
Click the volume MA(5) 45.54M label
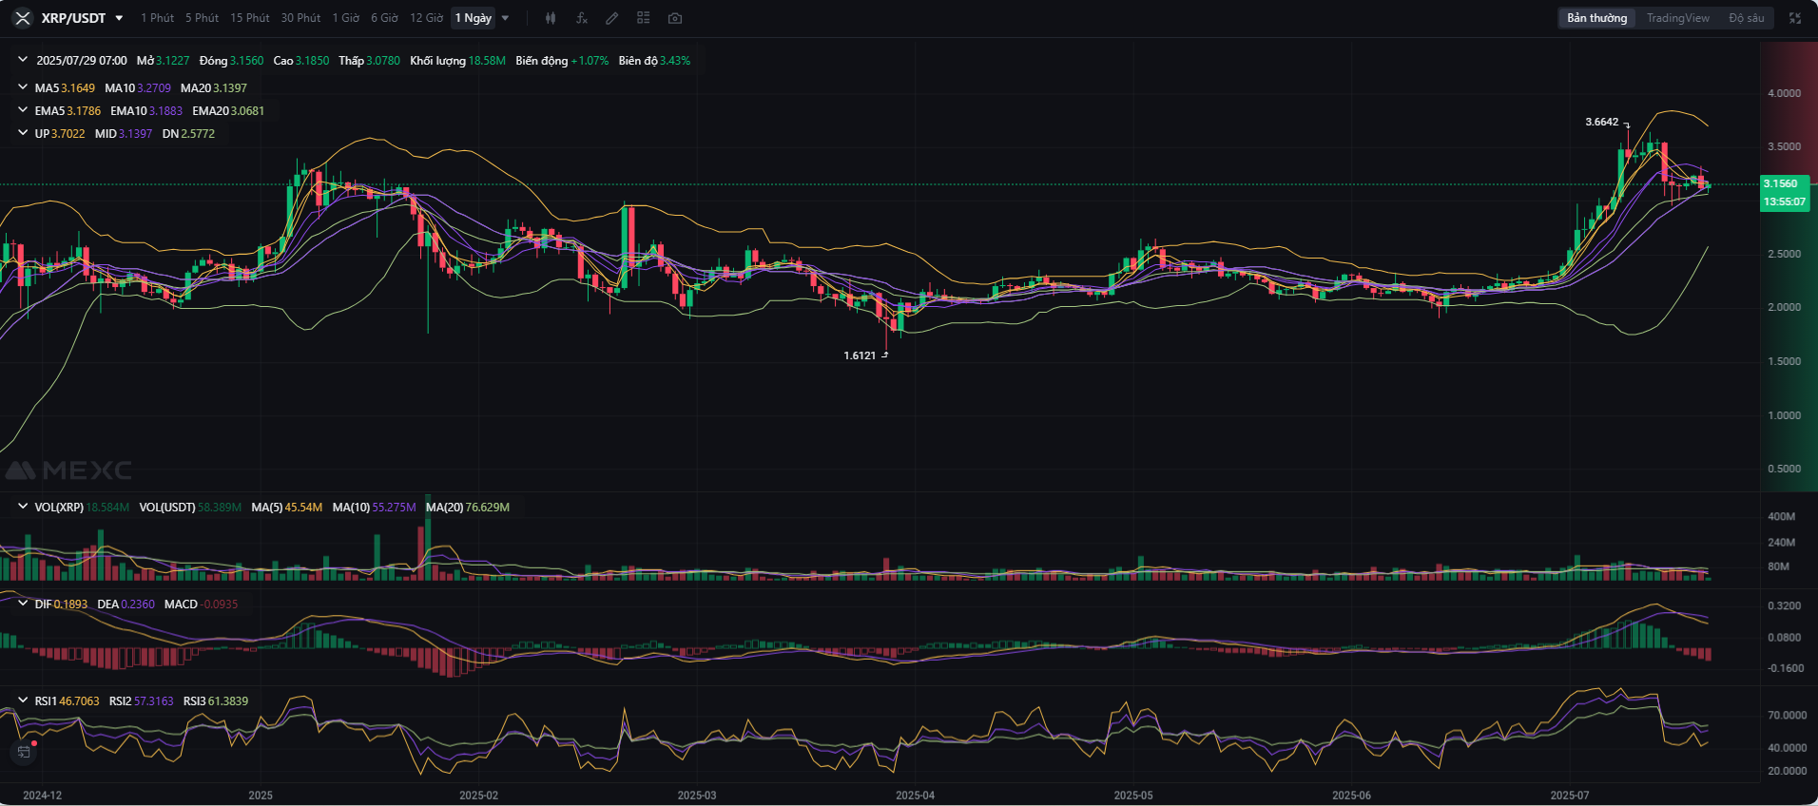coord(287,507)
